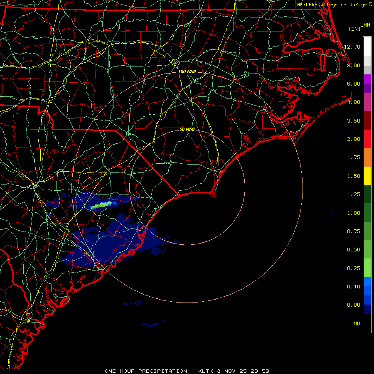The height and width of the screenshot is (374, 374).
Task: Pick the white swatch atop the color scale
Action: coord(367,47)
